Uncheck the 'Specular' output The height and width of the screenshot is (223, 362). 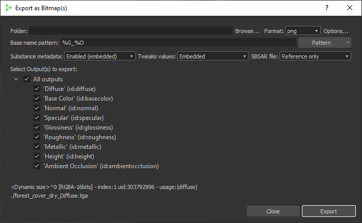[37, 118]
